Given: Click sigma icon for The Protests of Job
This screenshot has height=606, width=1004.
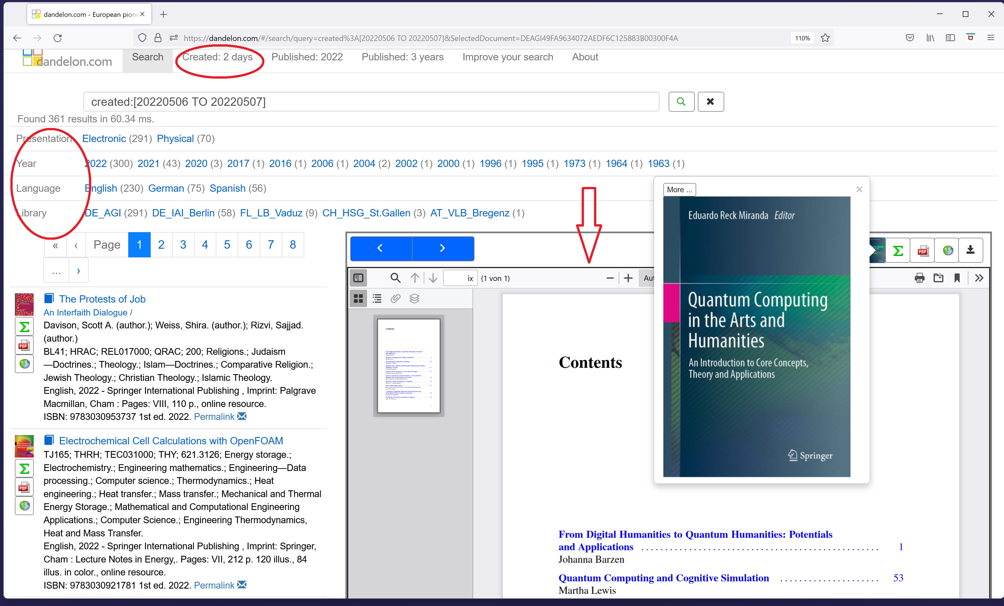Looking at the screenshot, I should point(24,327).
